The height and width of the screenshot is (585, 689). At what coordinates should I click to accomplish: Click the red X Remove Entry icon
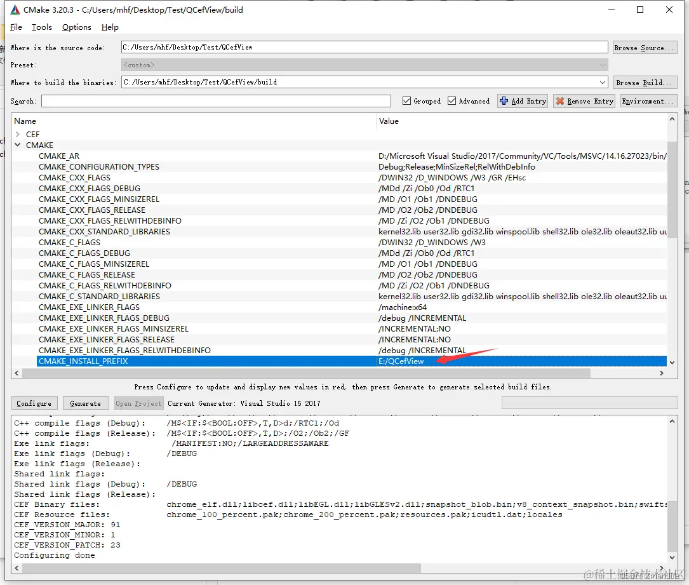point(560,100)
